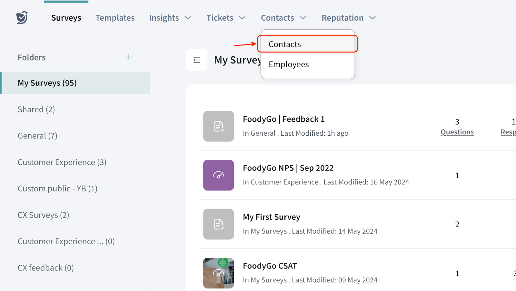516x291 pixels.
Task: Open the CX Surveys (2) folder
Action: [x=43, y=215]
